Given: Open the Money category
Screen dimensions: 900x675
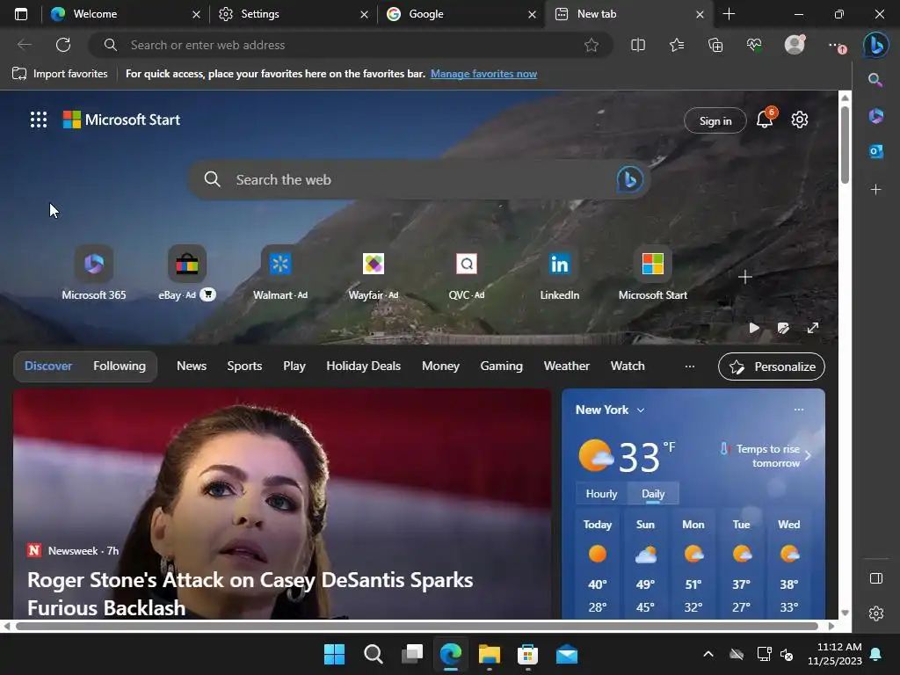Looking at the screenshot, I should click(440, 367).
